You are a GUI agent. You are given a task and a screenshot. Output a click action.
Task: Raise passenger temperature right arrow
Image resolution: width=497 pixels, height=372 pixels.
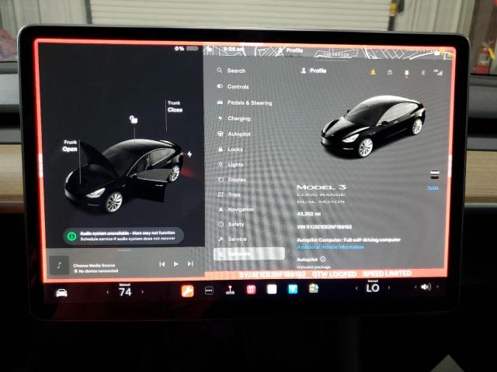(x=389, y=288)
